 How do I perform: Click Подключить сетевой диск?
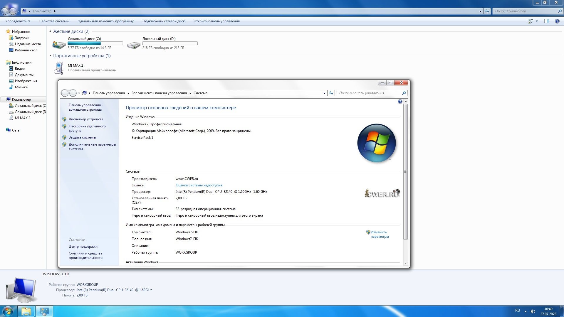pyautogui.click(x=164, y=21)
